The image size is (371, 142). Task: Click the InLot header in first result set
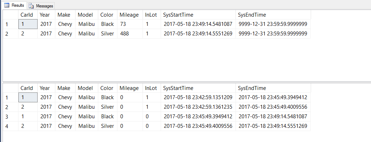(x=151, y=15)
